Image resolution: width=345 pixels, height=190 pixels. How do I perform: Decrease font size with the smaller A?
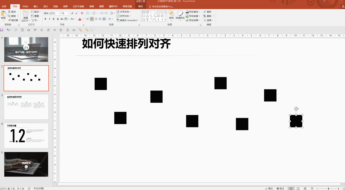pos(76,13)
